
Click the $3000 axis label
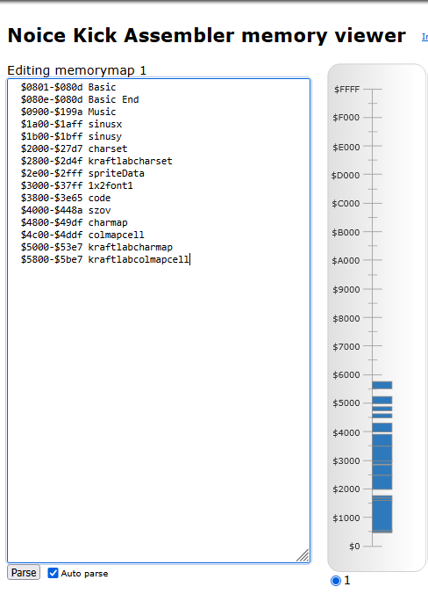tap(346, 460)
